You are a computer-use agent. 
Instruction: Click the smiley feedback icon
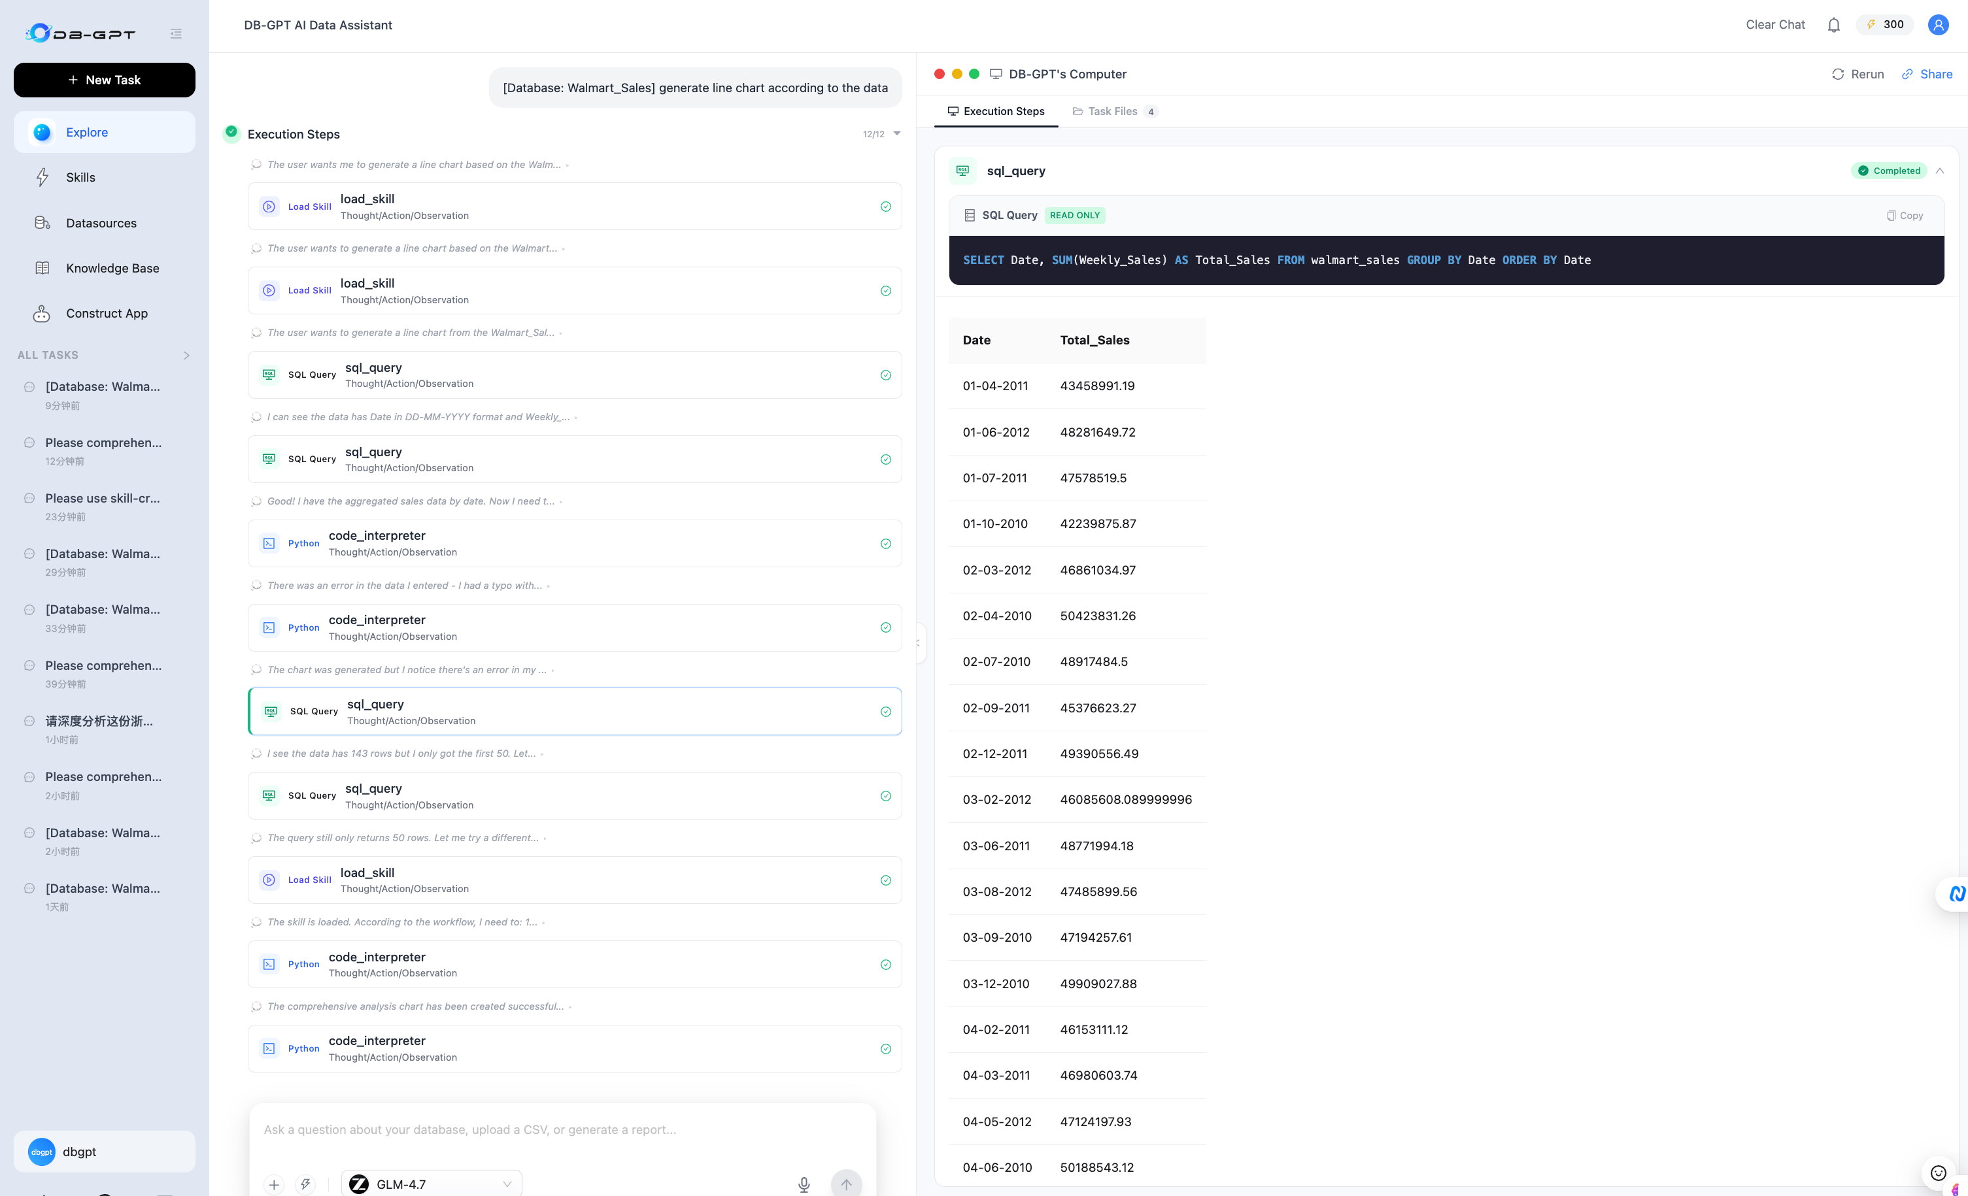point(1938,1172)
